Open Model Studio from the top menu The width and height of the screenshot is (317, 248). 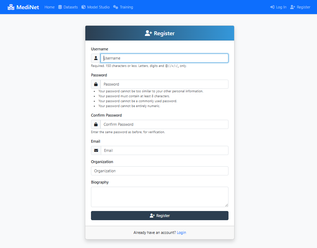click(98, 7)
